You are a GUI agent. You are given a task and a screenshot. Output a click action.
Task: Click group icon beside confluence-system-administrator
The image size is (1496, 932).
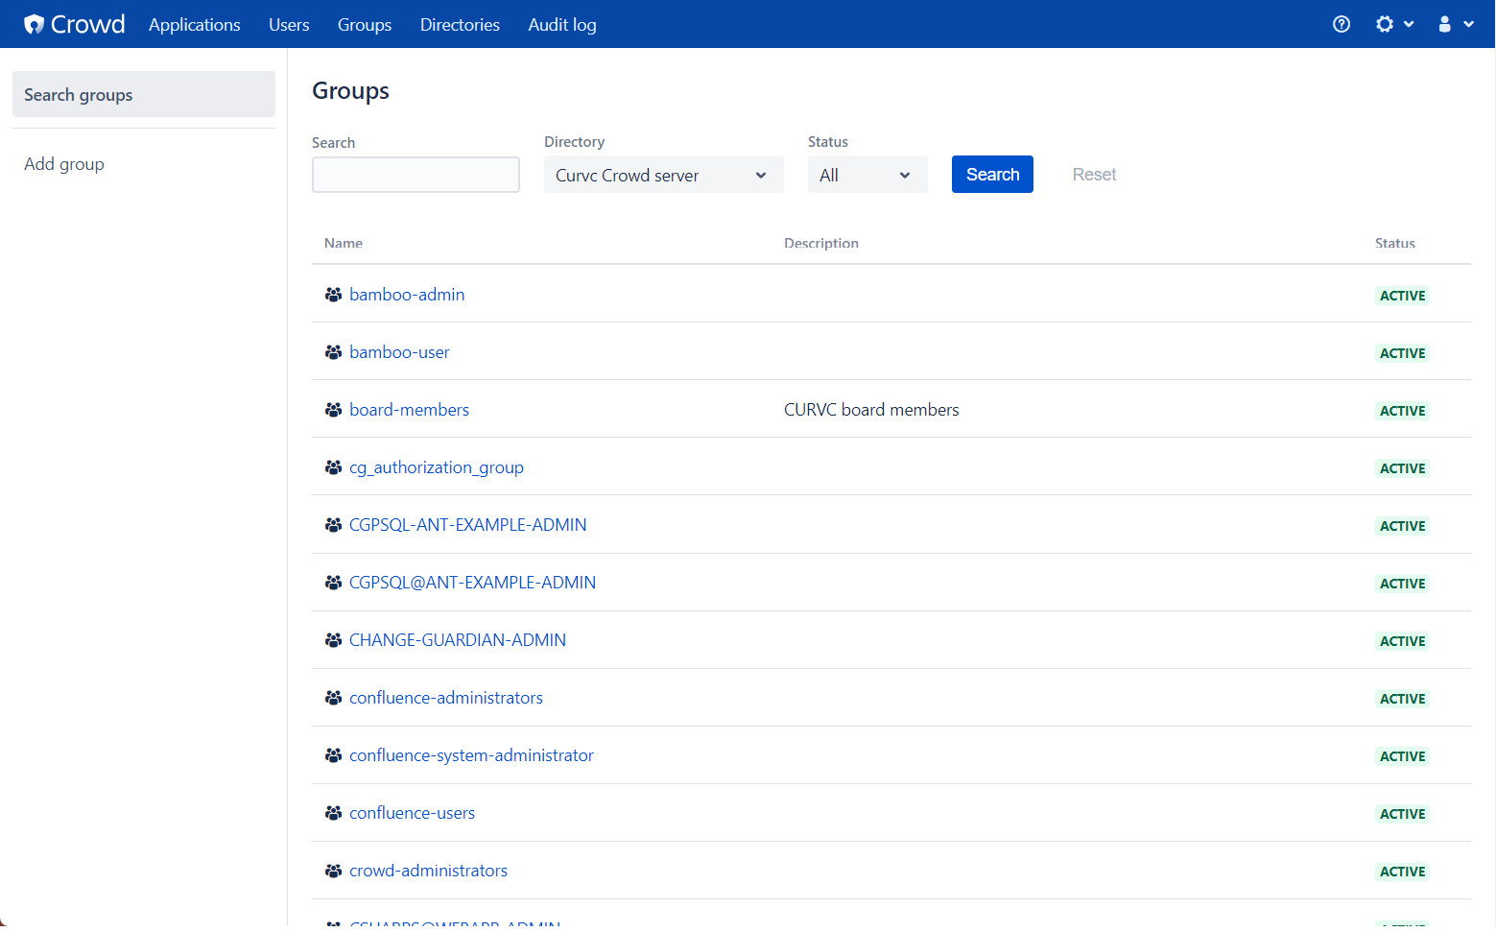coord(333,755)
